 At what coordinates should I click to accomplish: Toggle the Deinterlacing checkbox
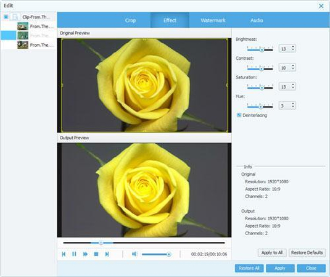pos(239,115)
